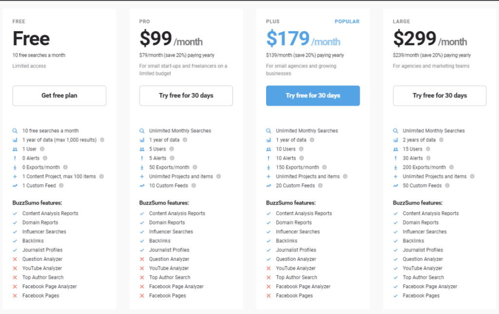This screenshot has height=314, width=499.
Task: Click the alerts icon beside "10 Alerts" in Plus plan
Action: 269,158
